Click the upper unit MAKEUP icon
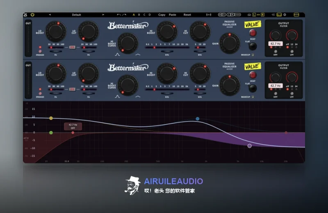The width and height of the screenshot is (328, 213). pyautogui.click(x=253, y=55)
